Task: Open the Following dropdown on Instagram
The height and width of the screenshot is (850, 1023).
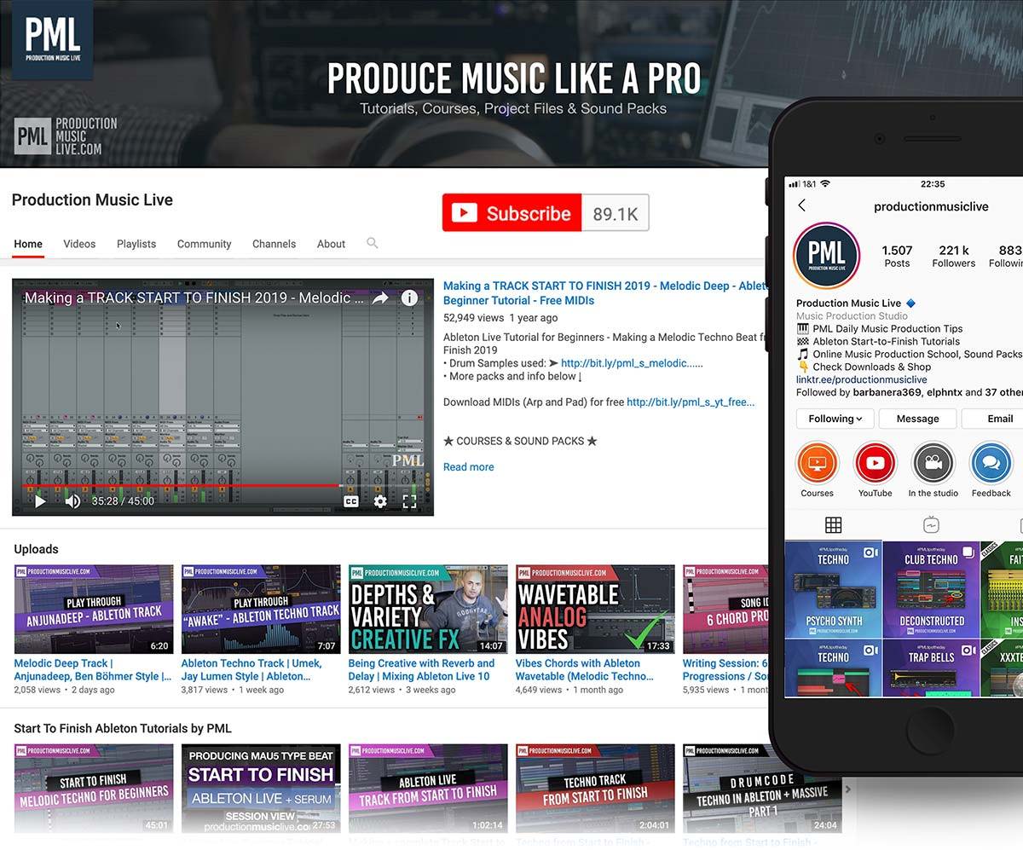Action: coord(834,419)
